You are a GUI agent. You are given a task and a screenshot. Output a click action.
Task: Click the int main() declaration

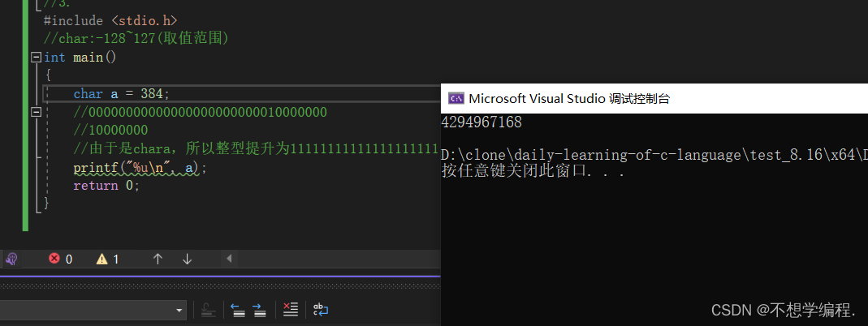coord(80,58)
